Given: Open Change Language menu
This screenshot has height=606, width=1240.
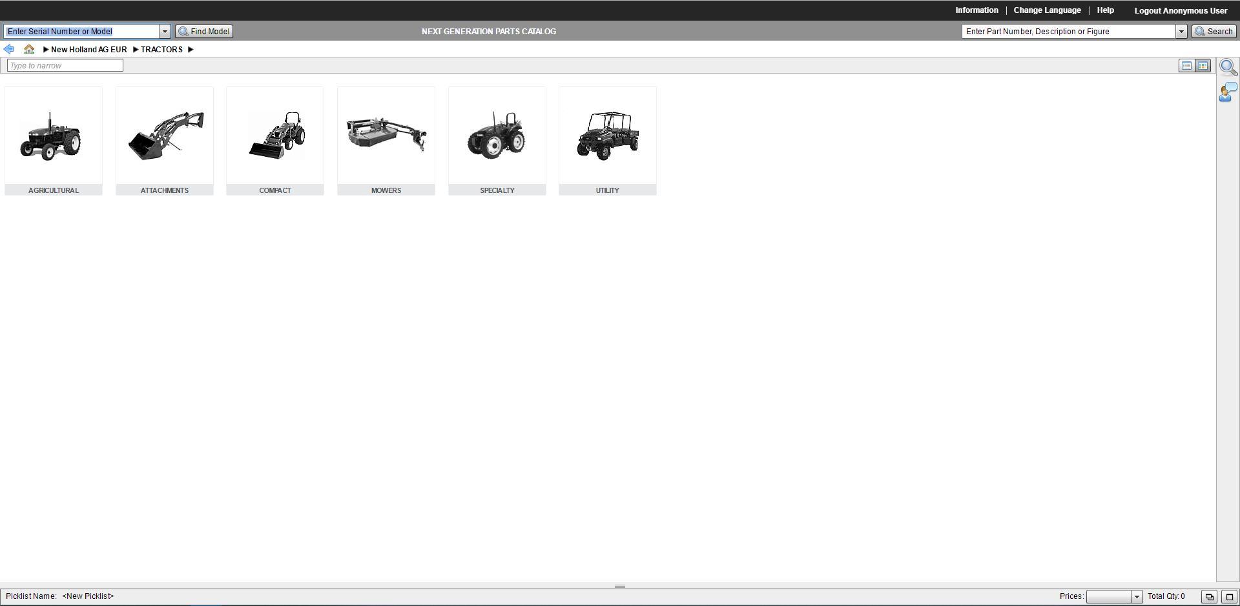Looking at the screenshot, I should coord(1047,10).
